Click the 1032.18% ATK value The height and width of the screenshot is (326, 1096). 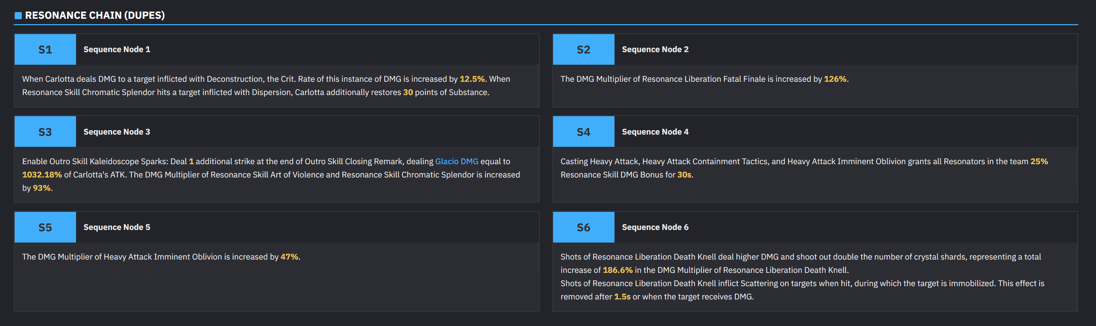click(42, 175)
